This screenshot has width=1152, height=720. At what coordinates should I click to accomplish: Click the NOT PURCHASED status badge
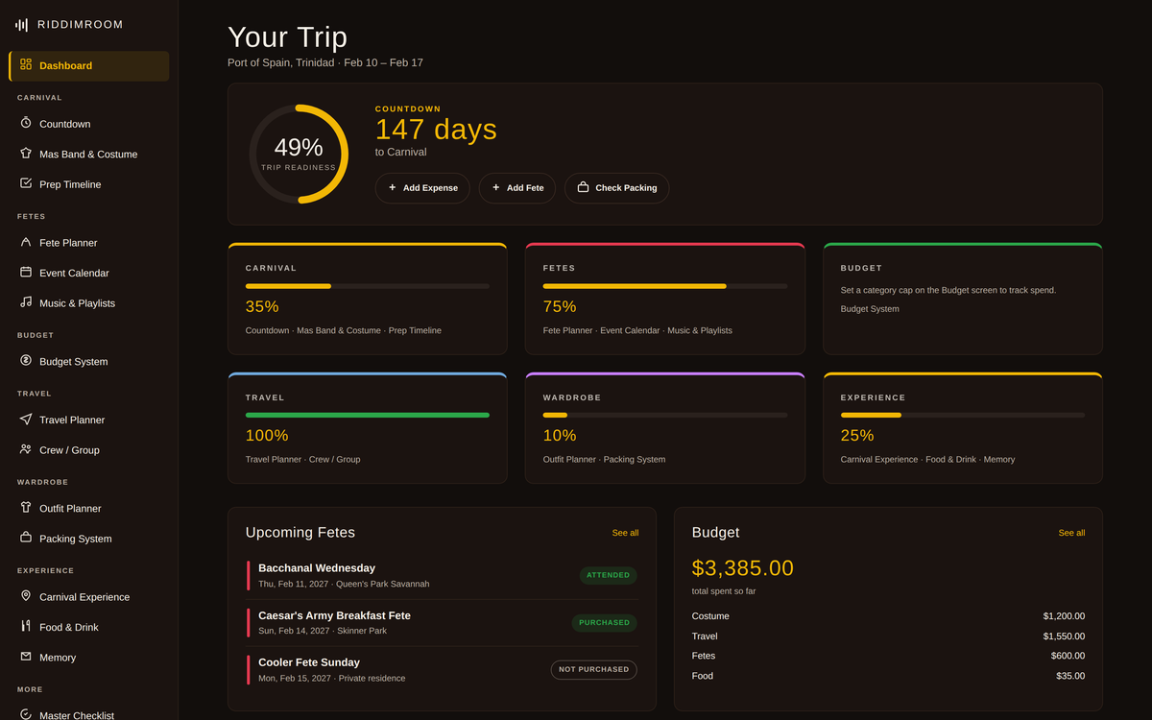[x=593, y=669]
